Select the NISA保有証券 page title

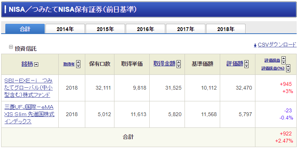[x=72, y=9]
